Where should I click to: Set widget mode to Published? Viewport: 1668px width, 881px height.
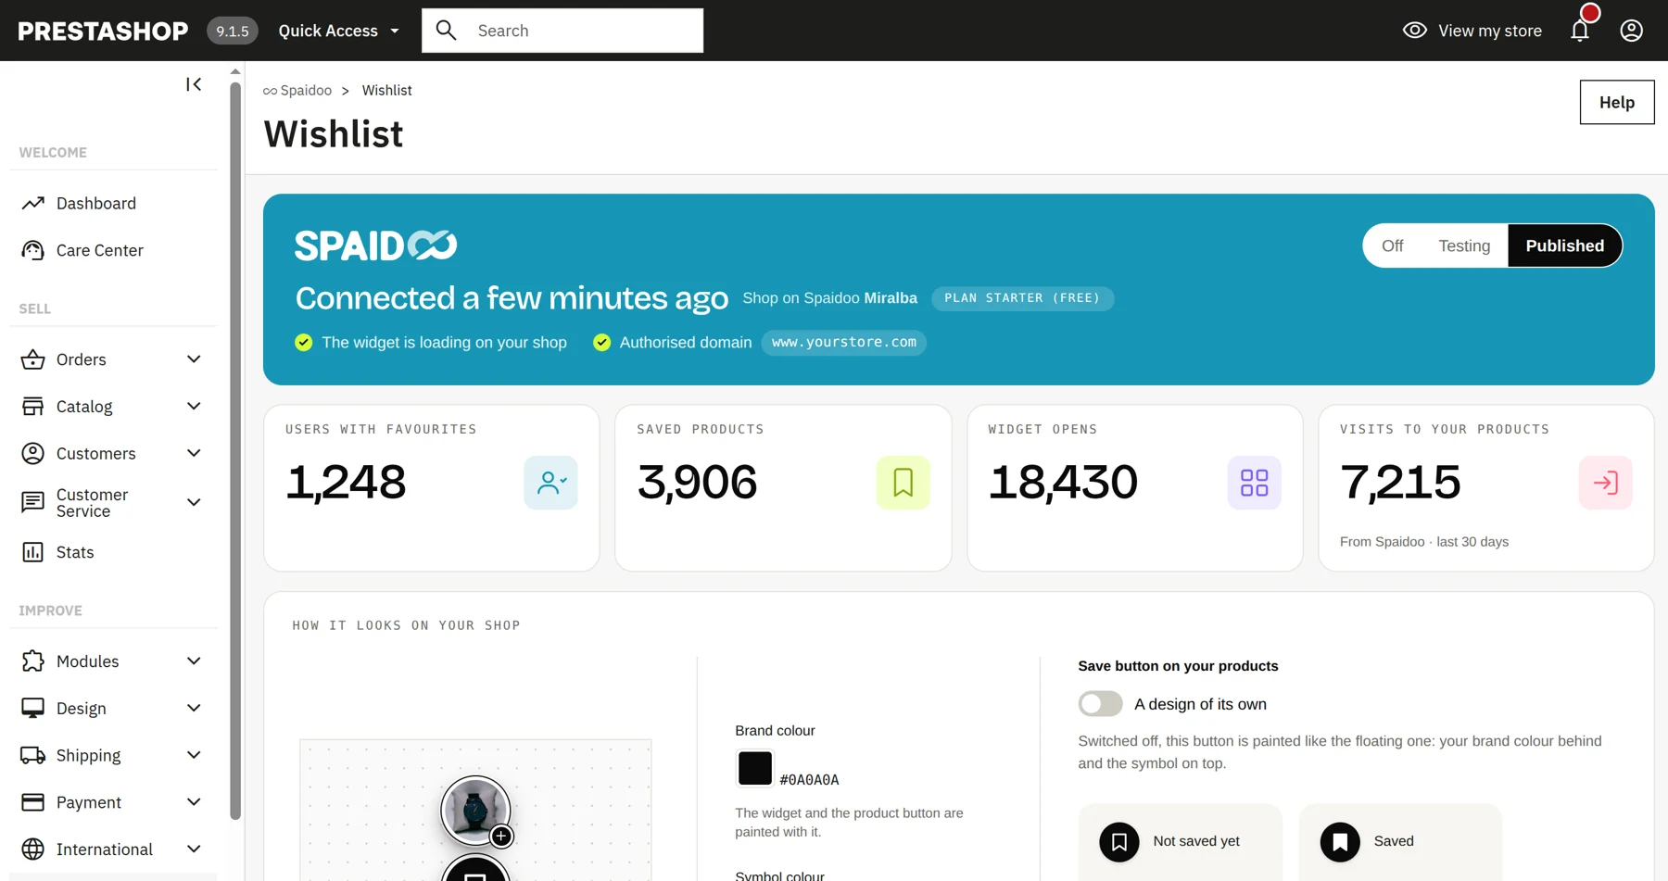(x=1564, y=245)
